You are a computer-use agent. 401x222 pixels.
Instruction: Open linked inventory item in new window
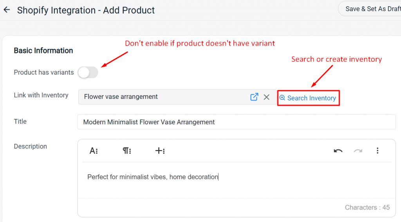click(x=254, y=97)
